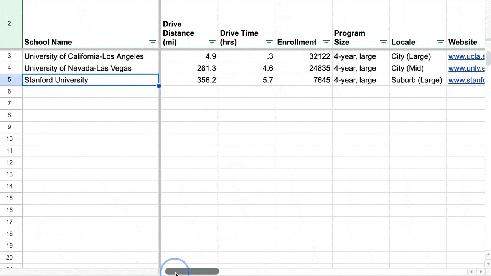
Task: Select Stanford's 4-year, large cell
Action: (361, 80)
